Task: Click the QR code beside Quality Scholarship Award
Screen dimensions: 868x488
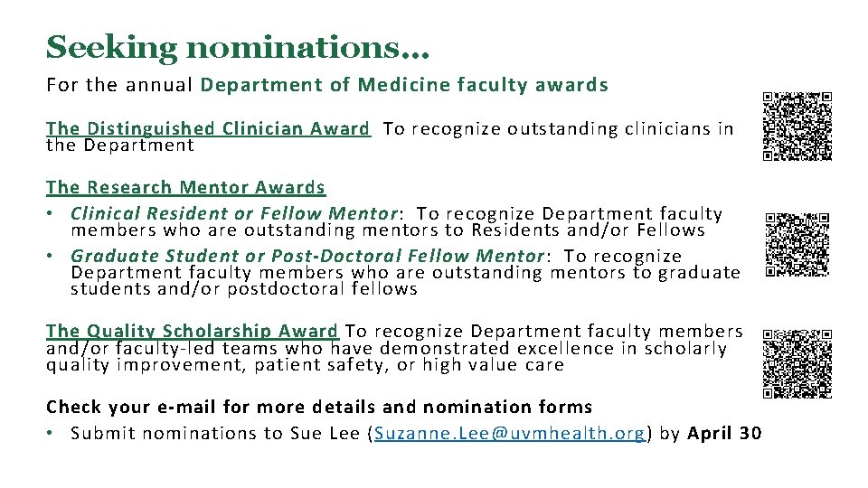Action: 797,363
